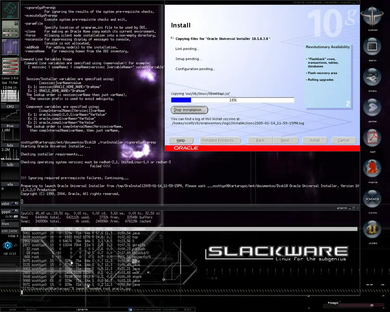Click 'Configuration pending...' status text

tap(195, 69)
